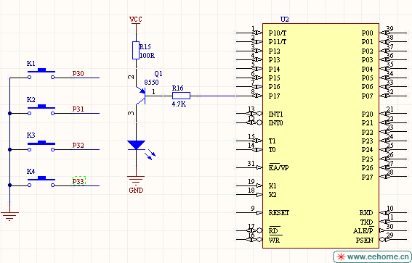This screenshot has width=412, height=263.
Task: Select the RESET pin label on U2
Action: 279,213
